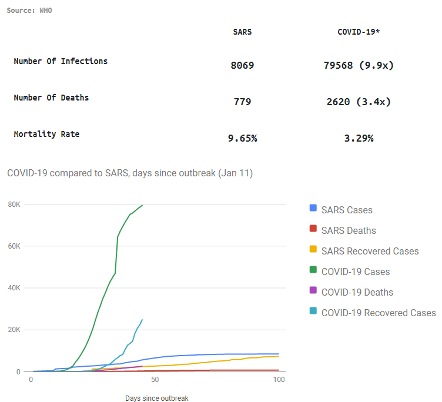Click the peak of the green COVID-19 Cases line

tap(142, 206)
